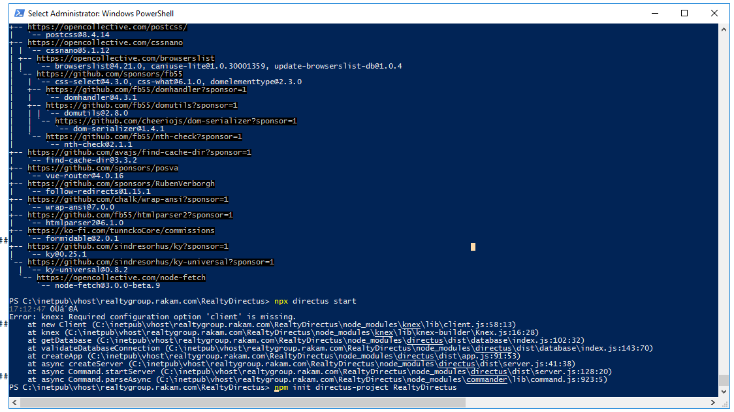Image resolution: width=734 pixels, height=412 pixels.
Task: Click the 'Select Administrator: Windows PowerShell' title text
Action: pos(101,14)
